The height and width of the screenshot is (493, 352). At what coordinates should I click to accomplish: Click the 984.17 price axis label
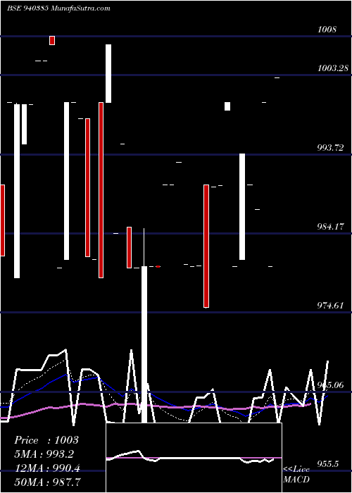pos(330,226)
